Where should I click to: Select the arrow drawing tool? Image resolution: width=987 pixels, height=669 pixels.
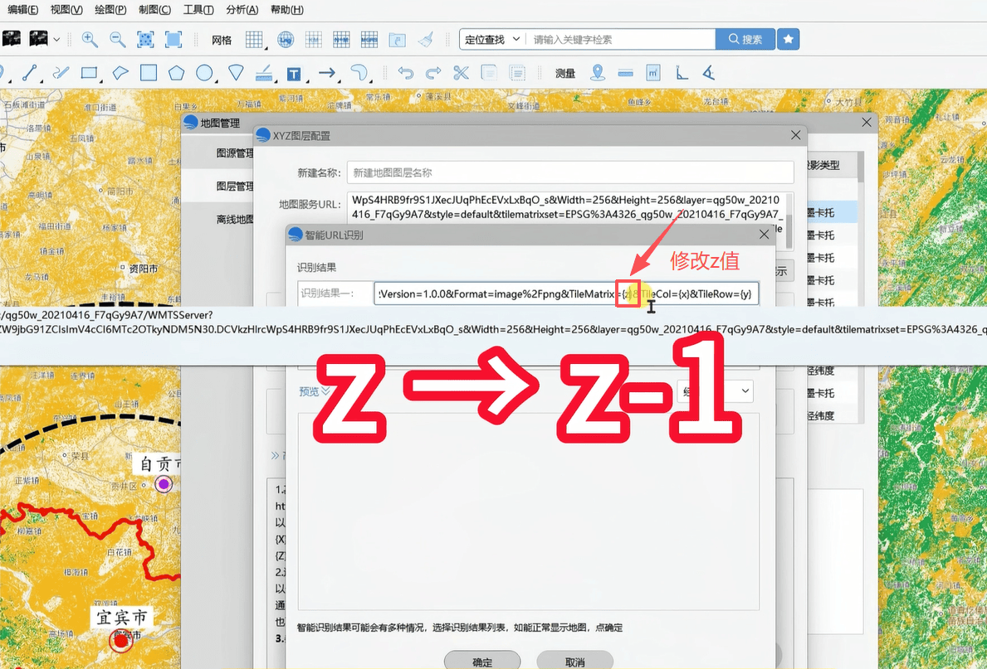click(x=327, y=73)
